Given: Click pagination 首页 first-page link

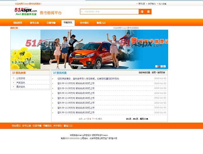Looking at the screenshot, I should pos(81,119).
